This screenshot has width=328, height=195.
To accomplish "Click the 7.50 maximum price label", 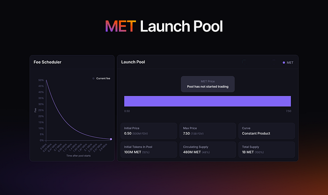I will (288, 111).
